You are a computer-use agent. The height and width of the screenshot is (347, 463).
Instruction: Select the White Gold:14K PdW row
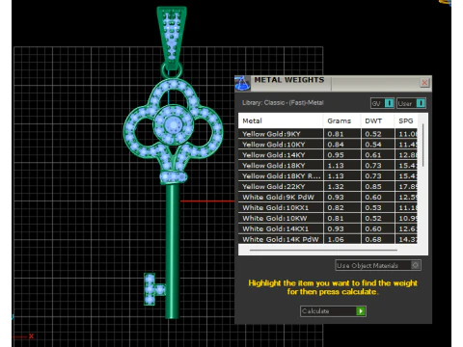click(328, 239)
